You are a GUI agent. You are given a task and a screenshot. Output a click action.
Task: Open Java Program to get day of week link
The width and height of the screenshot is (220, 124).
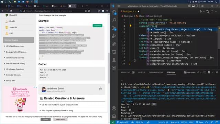[57, 111]
